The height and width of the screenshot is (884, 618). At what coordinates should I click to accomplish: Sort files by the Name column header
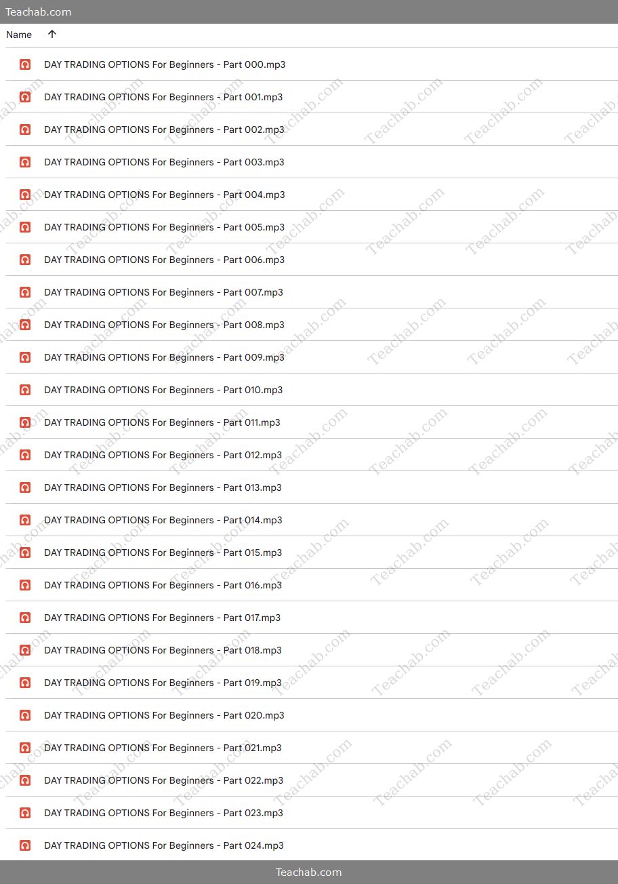[x=19, y=35]
